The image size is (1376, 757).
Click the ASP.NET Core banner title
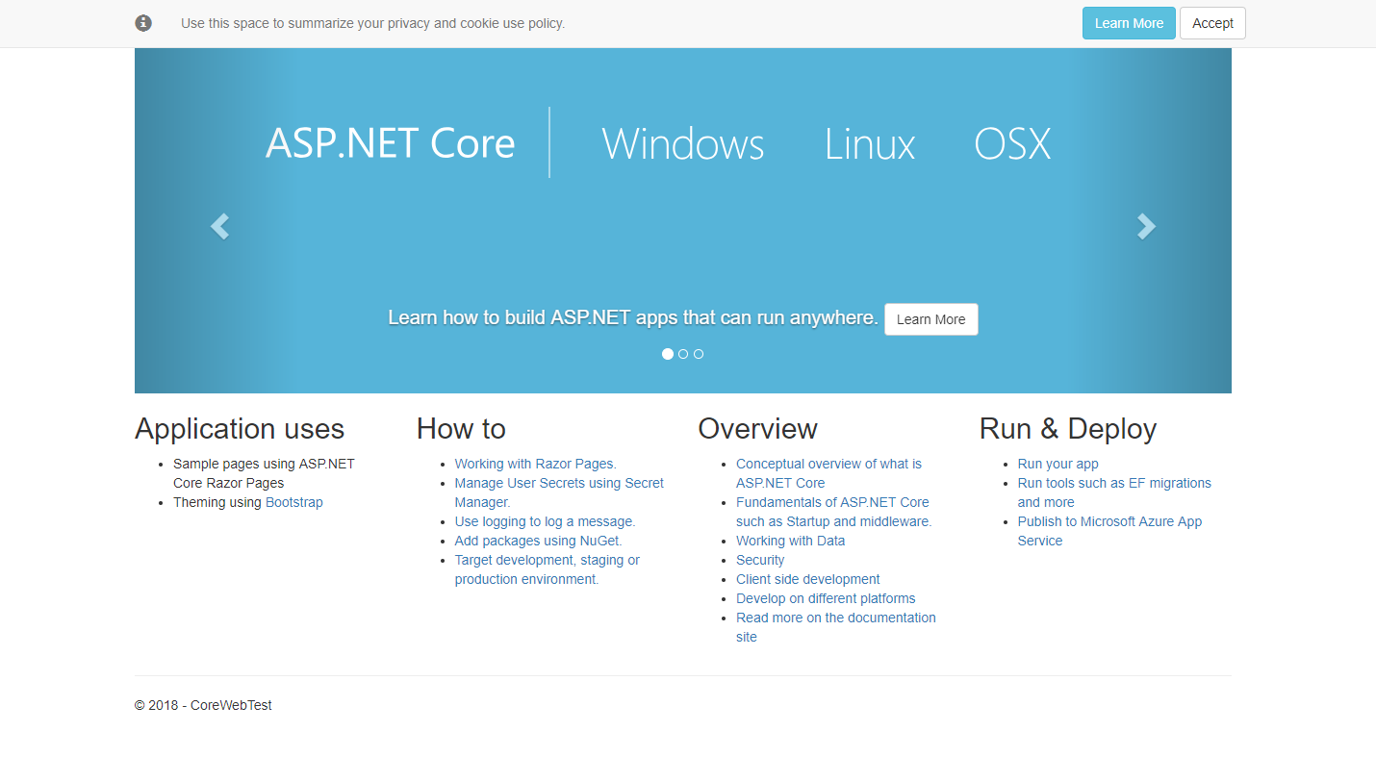pos(391,143)
